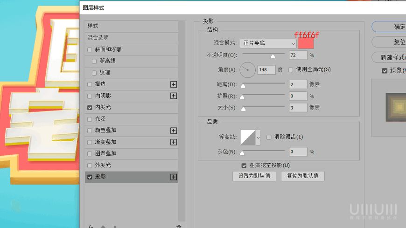Enable the 图案叠加 checkbox
The height and width of the screenshot is (228, 406).
(90, 154)
